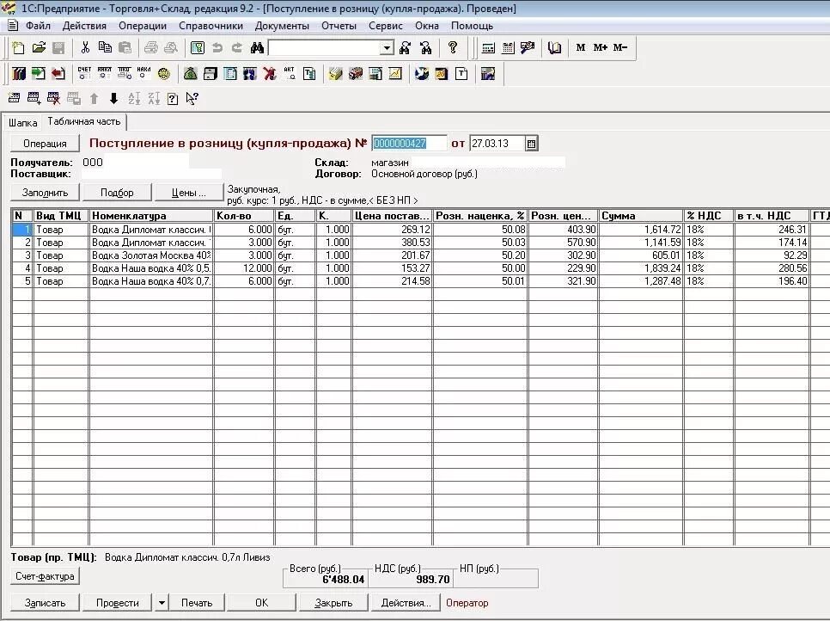Click the Open folder toolbar icon
The width and height of the screenshot is (830, 621).
39,47
